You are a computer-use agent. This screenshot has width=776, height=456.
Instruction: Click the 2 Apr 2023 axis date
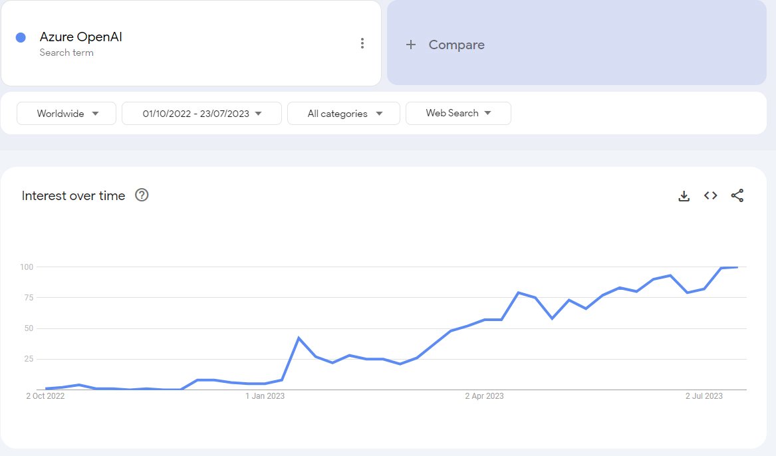(x=484, y=396)
